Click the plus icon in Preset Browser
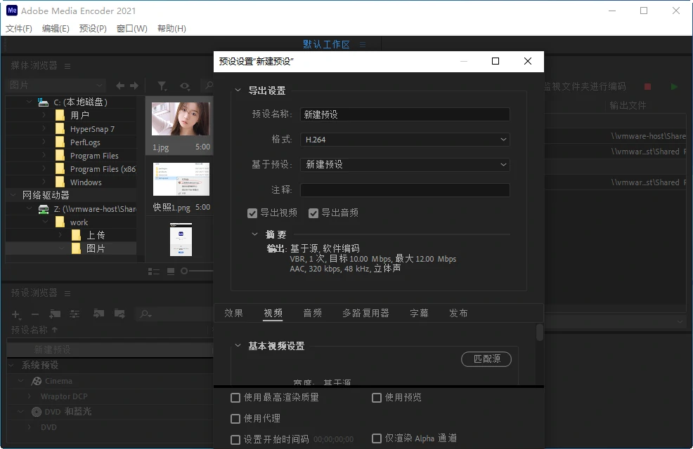 15,314
